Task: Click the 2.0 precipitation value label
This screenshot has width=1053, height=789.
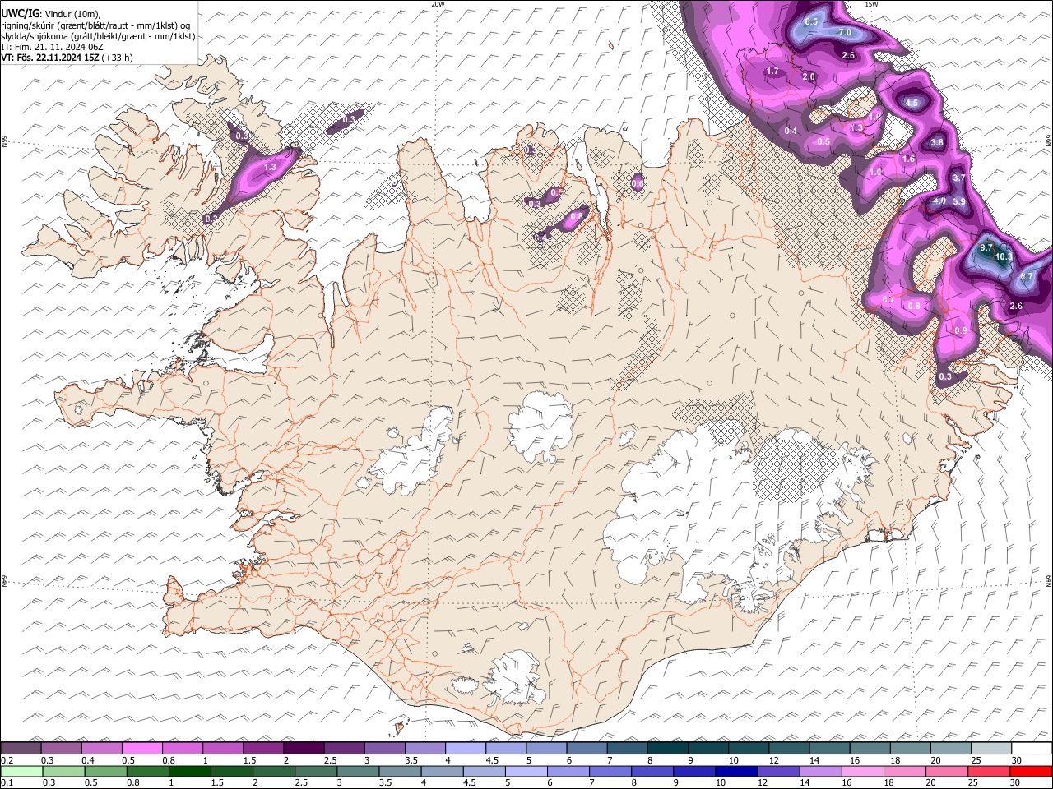Action: [x=809, y=76]
